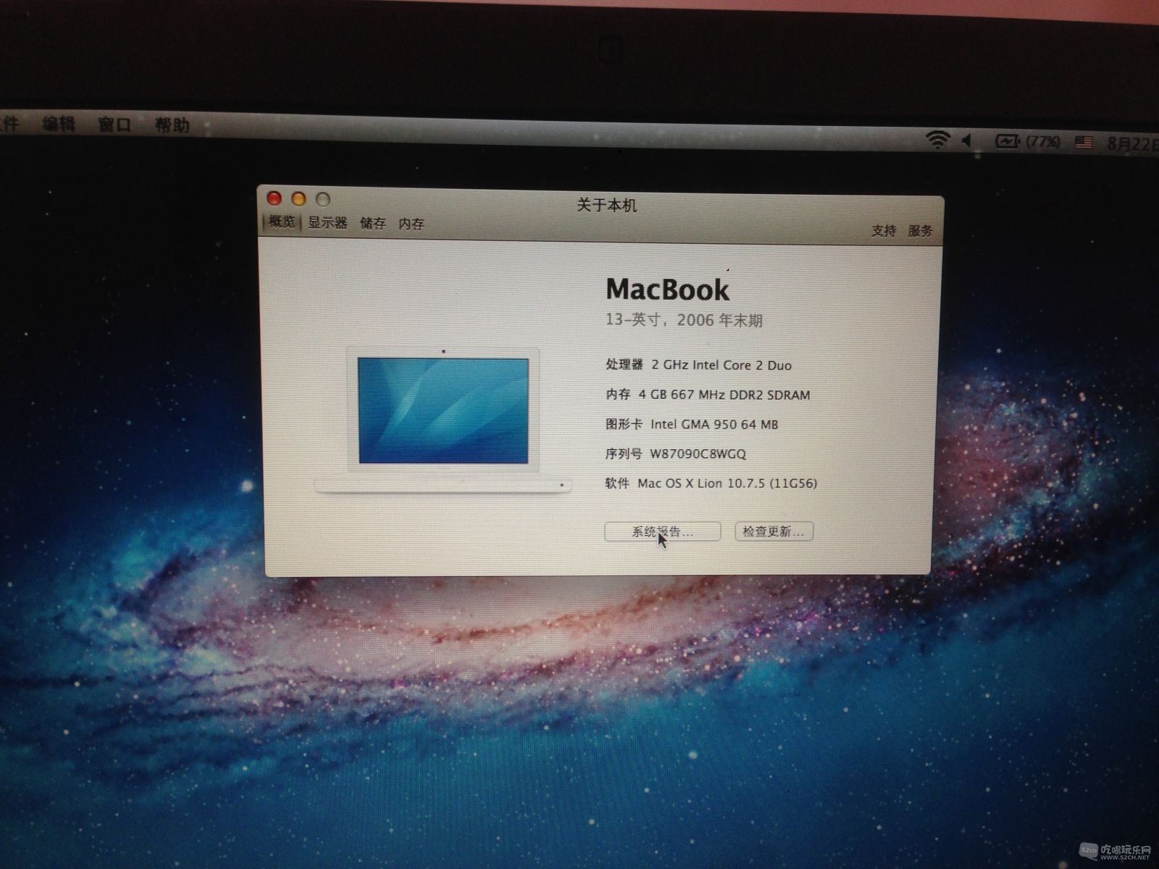1159x869 pixels.
Task: Open the 内存 tab
Action: tap(411, 224)
